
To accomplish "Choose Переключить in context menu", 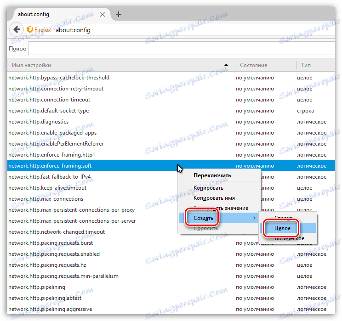I will pos(219,175).
